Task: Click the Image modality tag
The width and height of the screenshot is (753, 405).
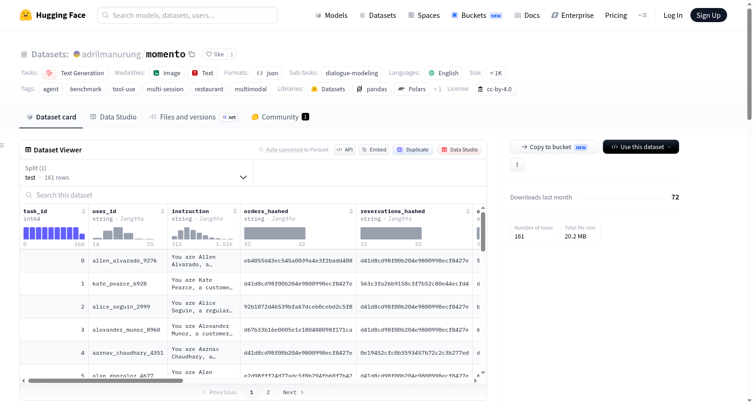Action: click(167, 73)
